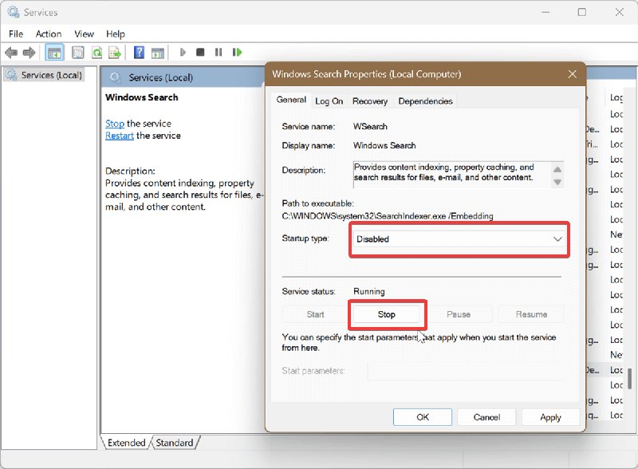Click the Restart the service link
Viewport: 638px width, 469px height.
pyautogui.click(x=119, y=136)
